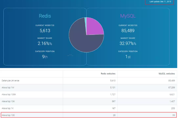Click the 'MySQL websites' column header

[167, 74]
